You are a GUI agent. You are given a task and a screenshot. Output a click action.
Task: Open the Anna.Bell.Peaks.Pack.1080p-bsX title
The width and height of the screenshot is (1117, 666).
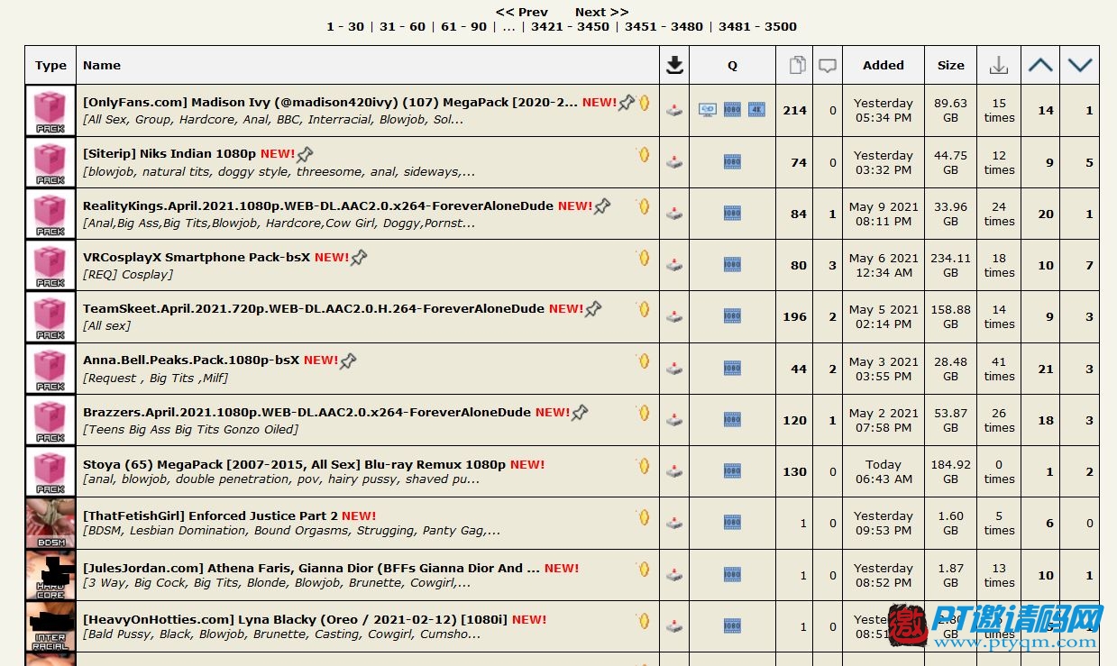191,360
